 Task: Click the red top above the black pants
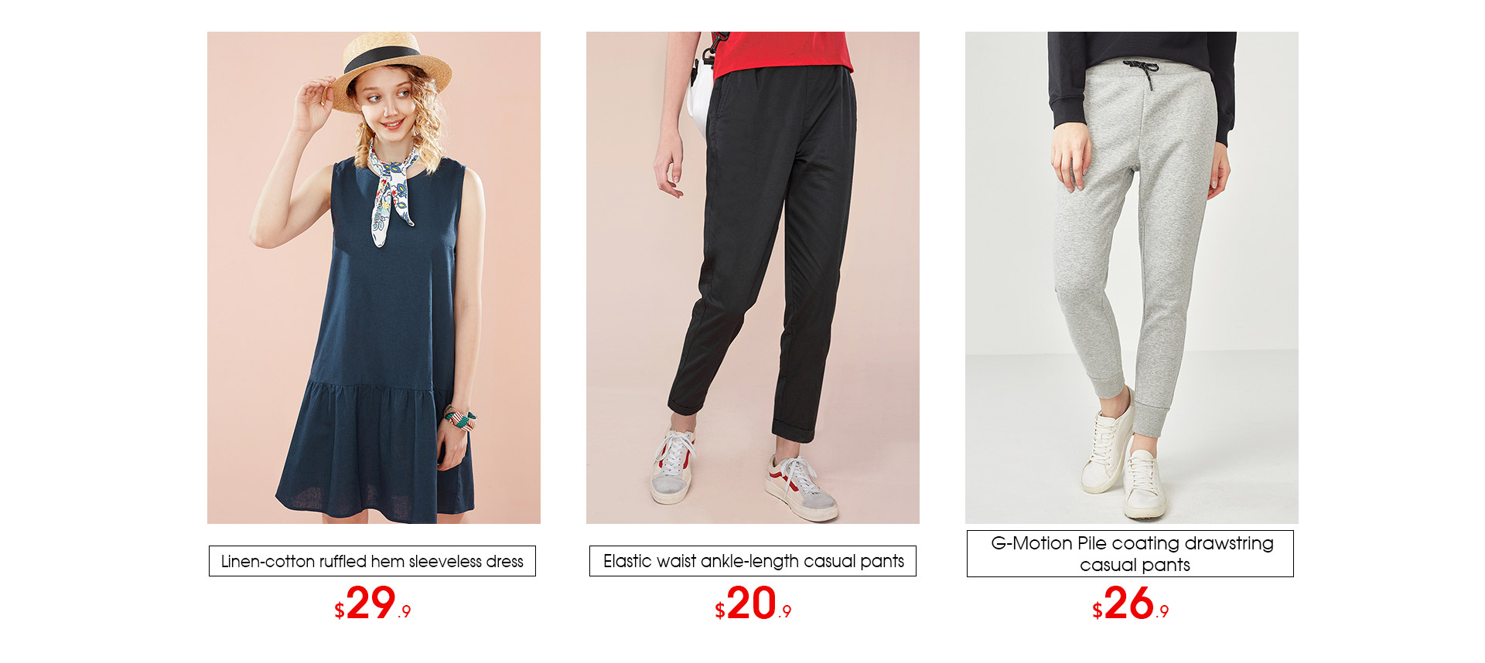[x=781, y=53]
